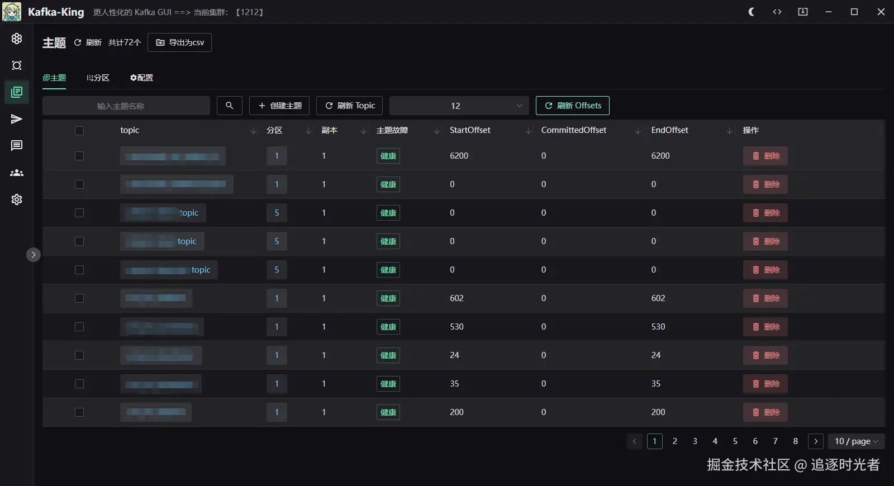Sort by the CommittedOffset column arrow
The width and height of the screenshot is (894, 486).
[638, 130]
